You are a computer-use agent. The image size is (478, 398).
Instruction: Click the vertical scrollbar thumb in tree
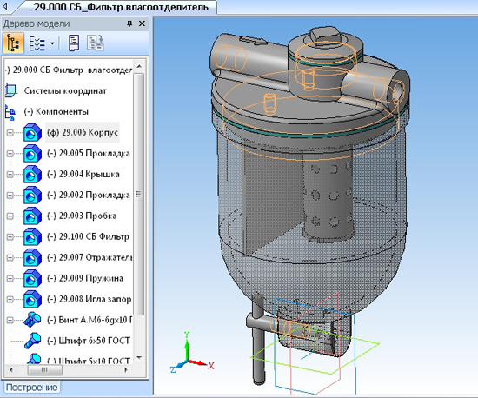(x=139, y=195)
